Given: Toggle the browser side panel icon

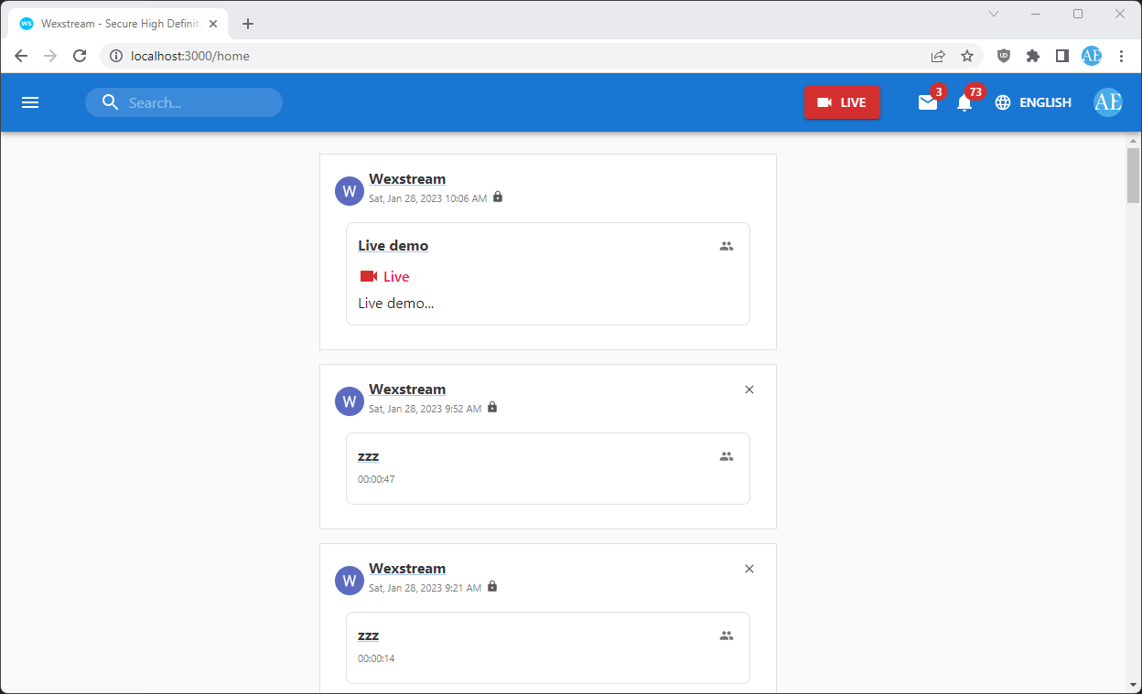Looking at the screenshot, I should (1062, 56).
